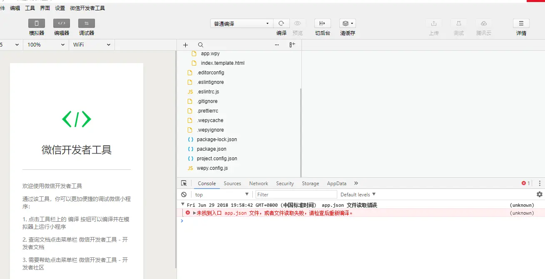
Task: Click the 测试 flask test icon
Action: click(x=459, y=24)
